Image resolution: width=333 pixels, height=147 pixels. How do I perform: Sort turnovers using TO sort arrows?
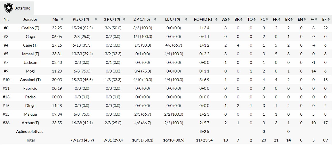(254, 20)
